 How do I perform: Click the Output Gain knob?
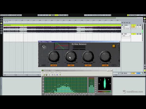tap(105, 56)
